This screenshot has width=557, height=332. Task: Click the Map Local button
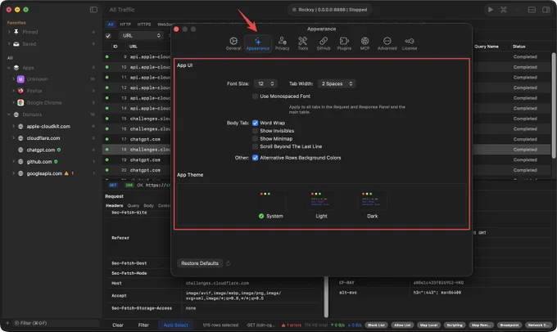tap(428, 325)
